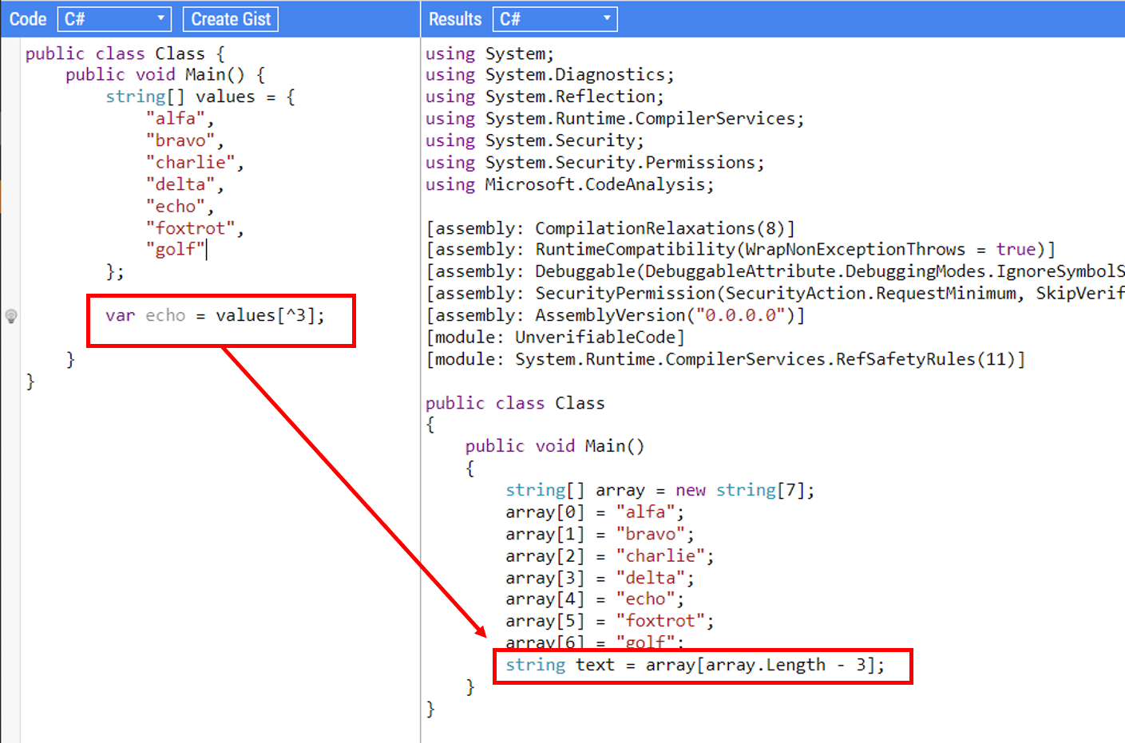The width and height of the screenshot is (1125, 743).
Task: Click the Create Gist button
Action: 231,19
